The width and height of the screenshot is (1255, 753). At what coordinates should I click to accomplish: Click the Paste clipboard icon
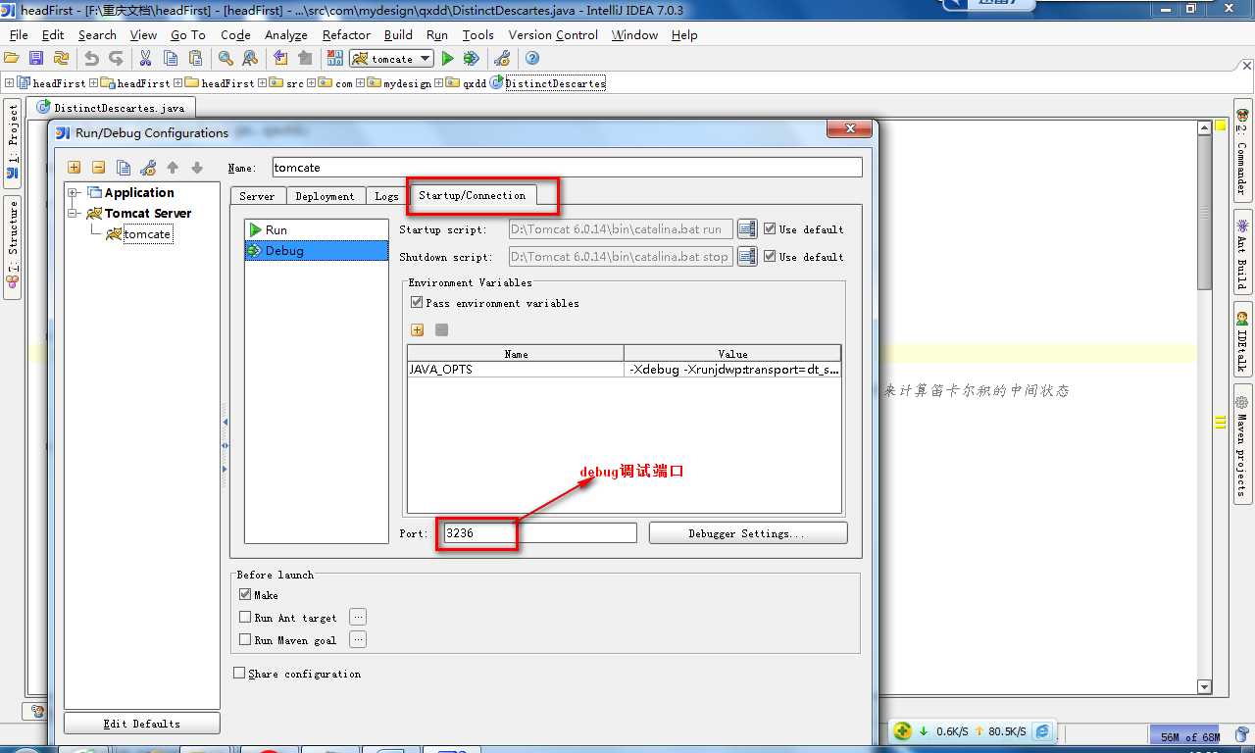click(x=195, y=59)
